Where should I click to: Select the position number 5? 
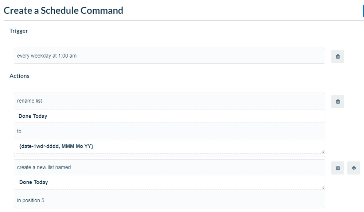point(43,200)
